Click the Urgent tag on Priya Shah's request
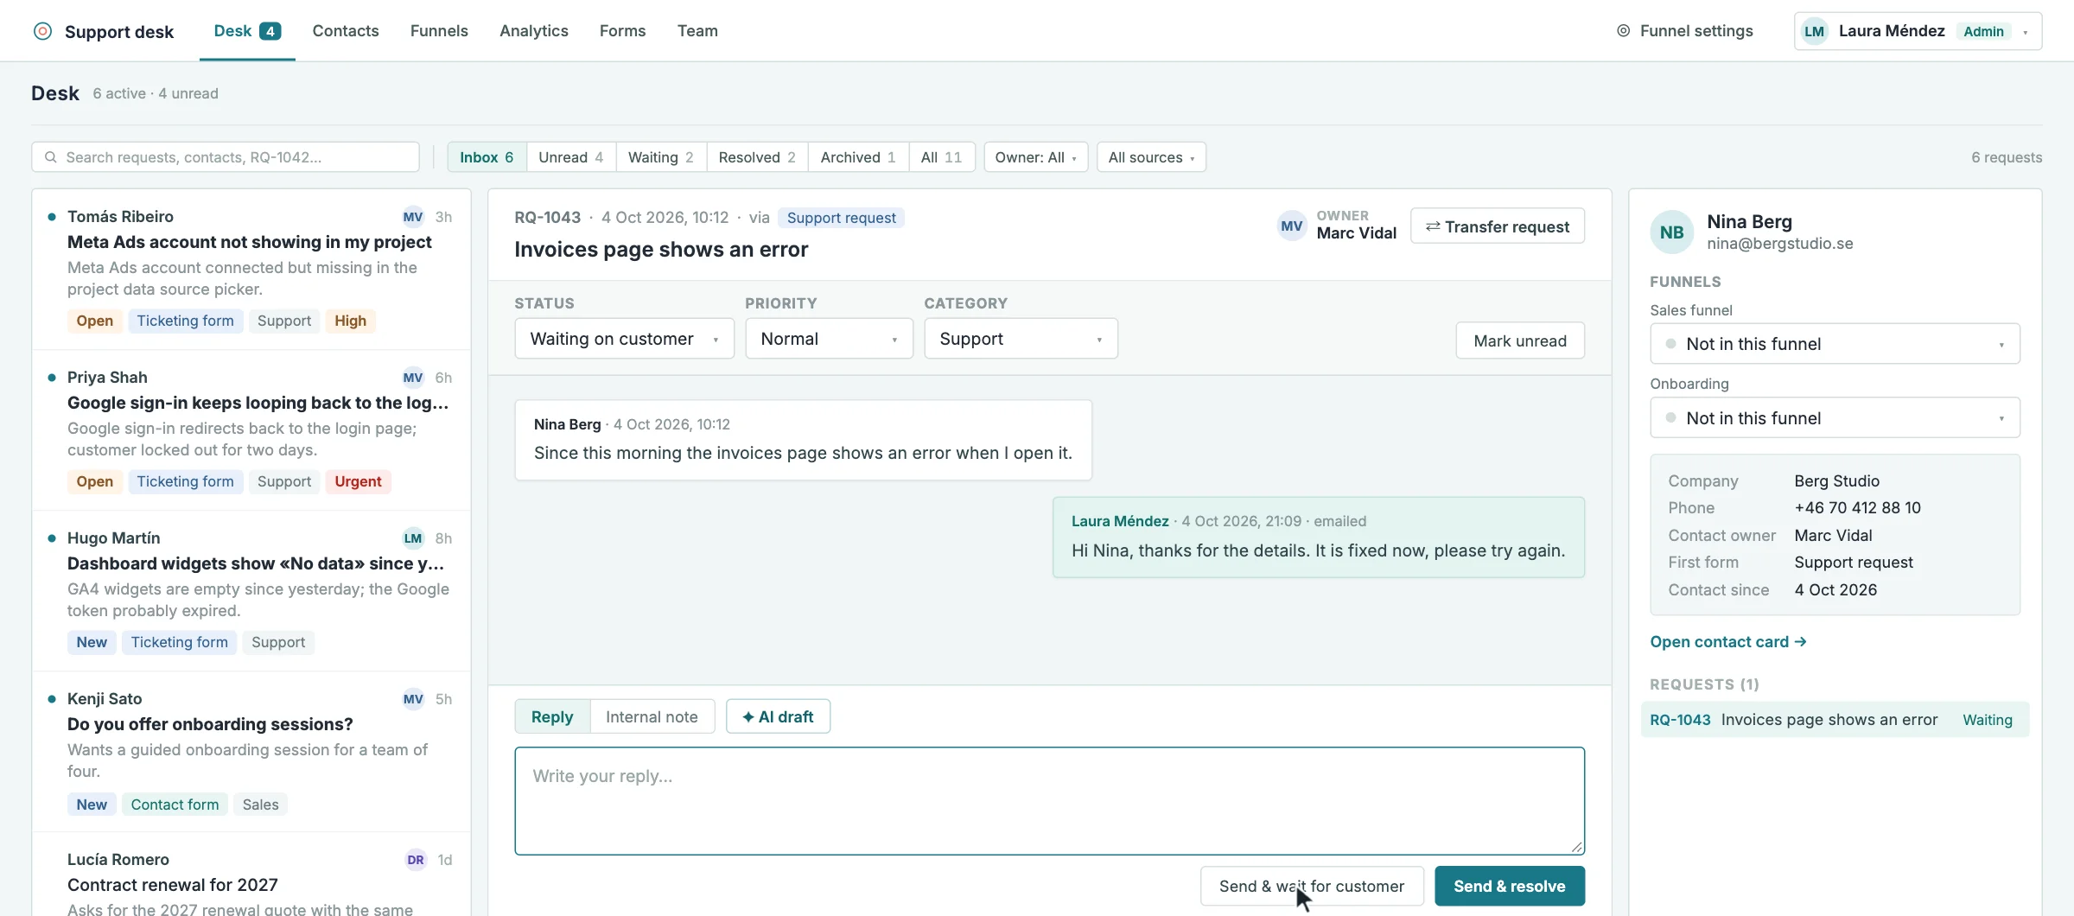This screenshot has width=2074, height=916. coord(358,481)
